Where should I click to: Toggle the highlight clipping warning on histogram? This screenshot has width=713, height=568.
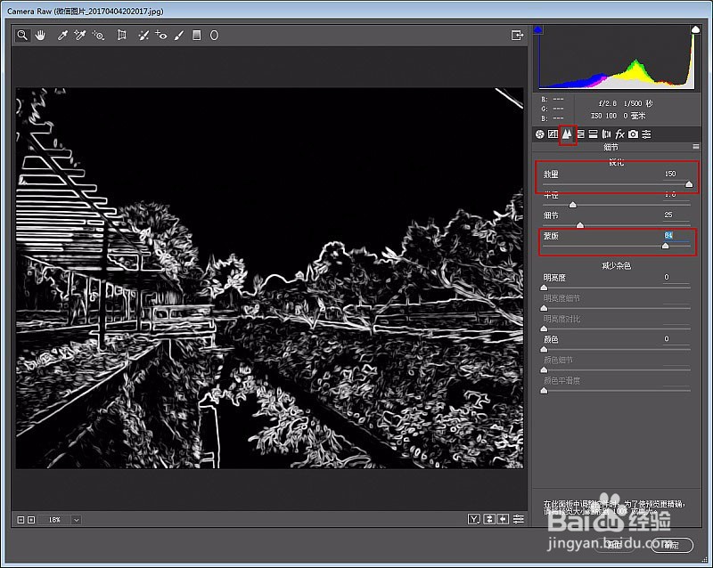coord(695,29)
